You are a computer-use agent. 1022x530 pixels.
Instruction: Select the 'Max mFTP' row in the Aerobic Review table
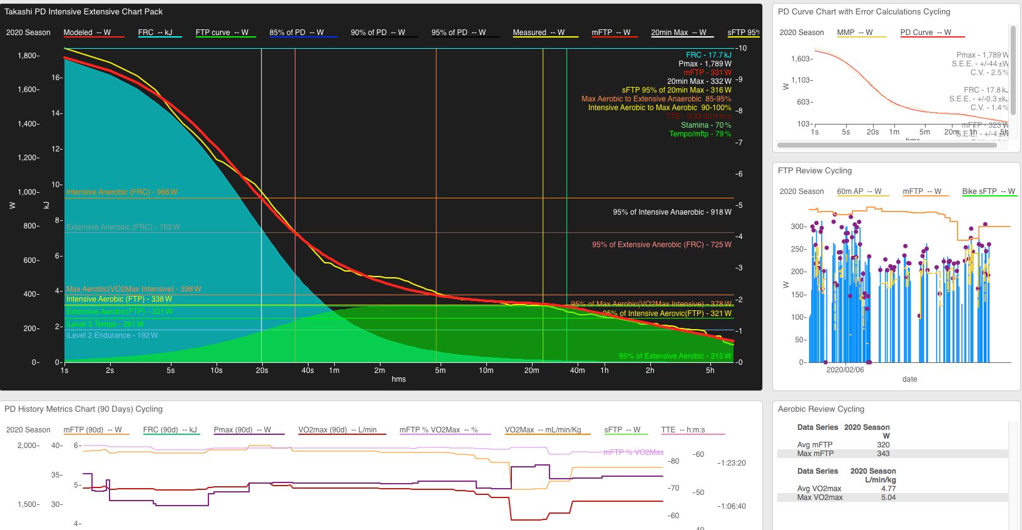click(x=892, y=454)
